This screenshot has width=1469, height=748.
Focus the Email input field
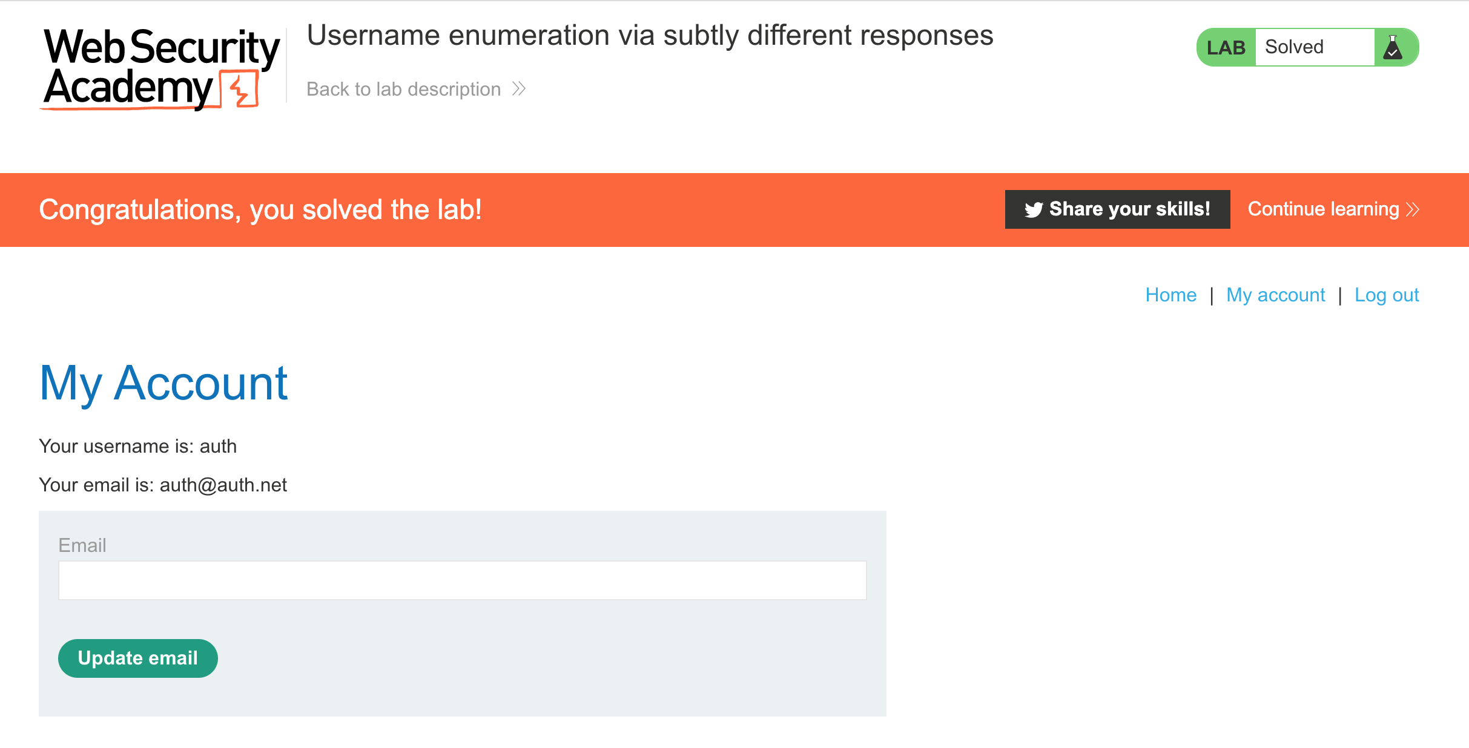coord(462,580)
